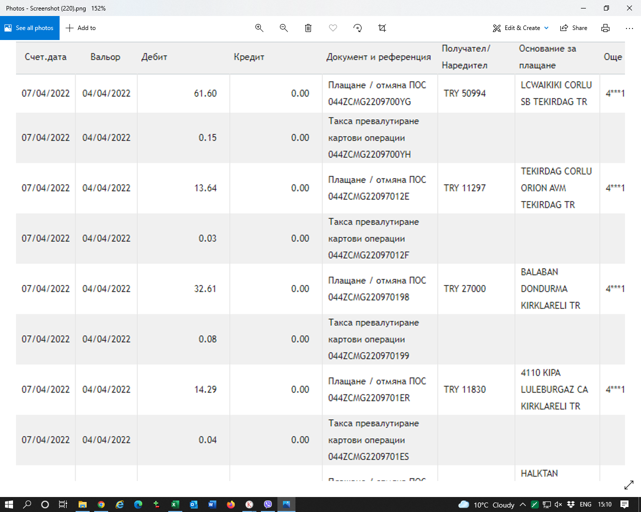
Task: Open the Add to menu
Action: [81, 28]
